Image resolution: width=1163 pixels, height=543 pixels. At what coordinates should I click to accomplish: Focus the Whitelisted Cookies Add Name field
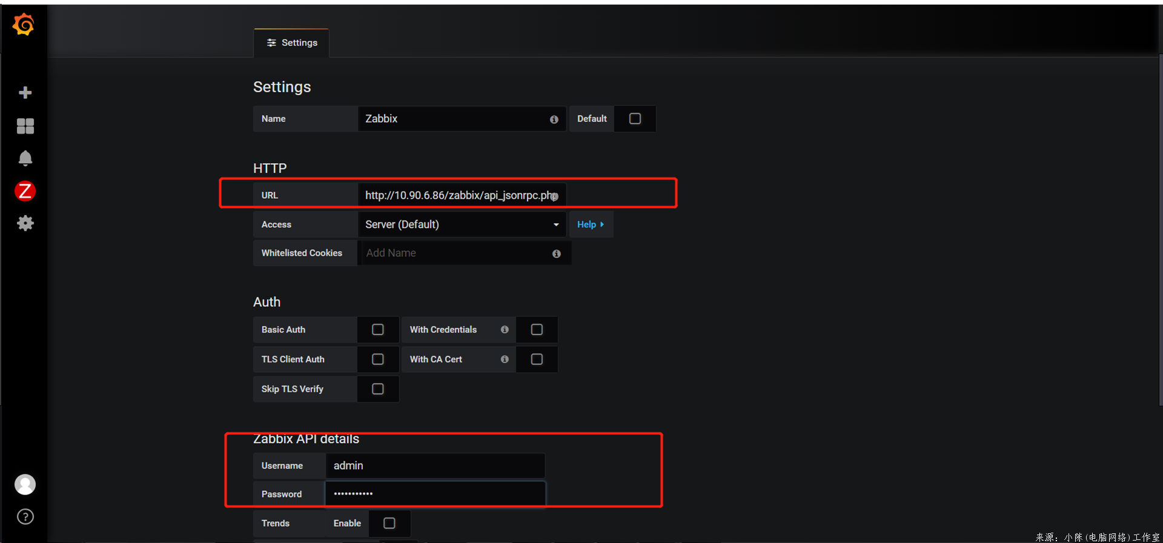pyautogui.click(x=465, y=253)
